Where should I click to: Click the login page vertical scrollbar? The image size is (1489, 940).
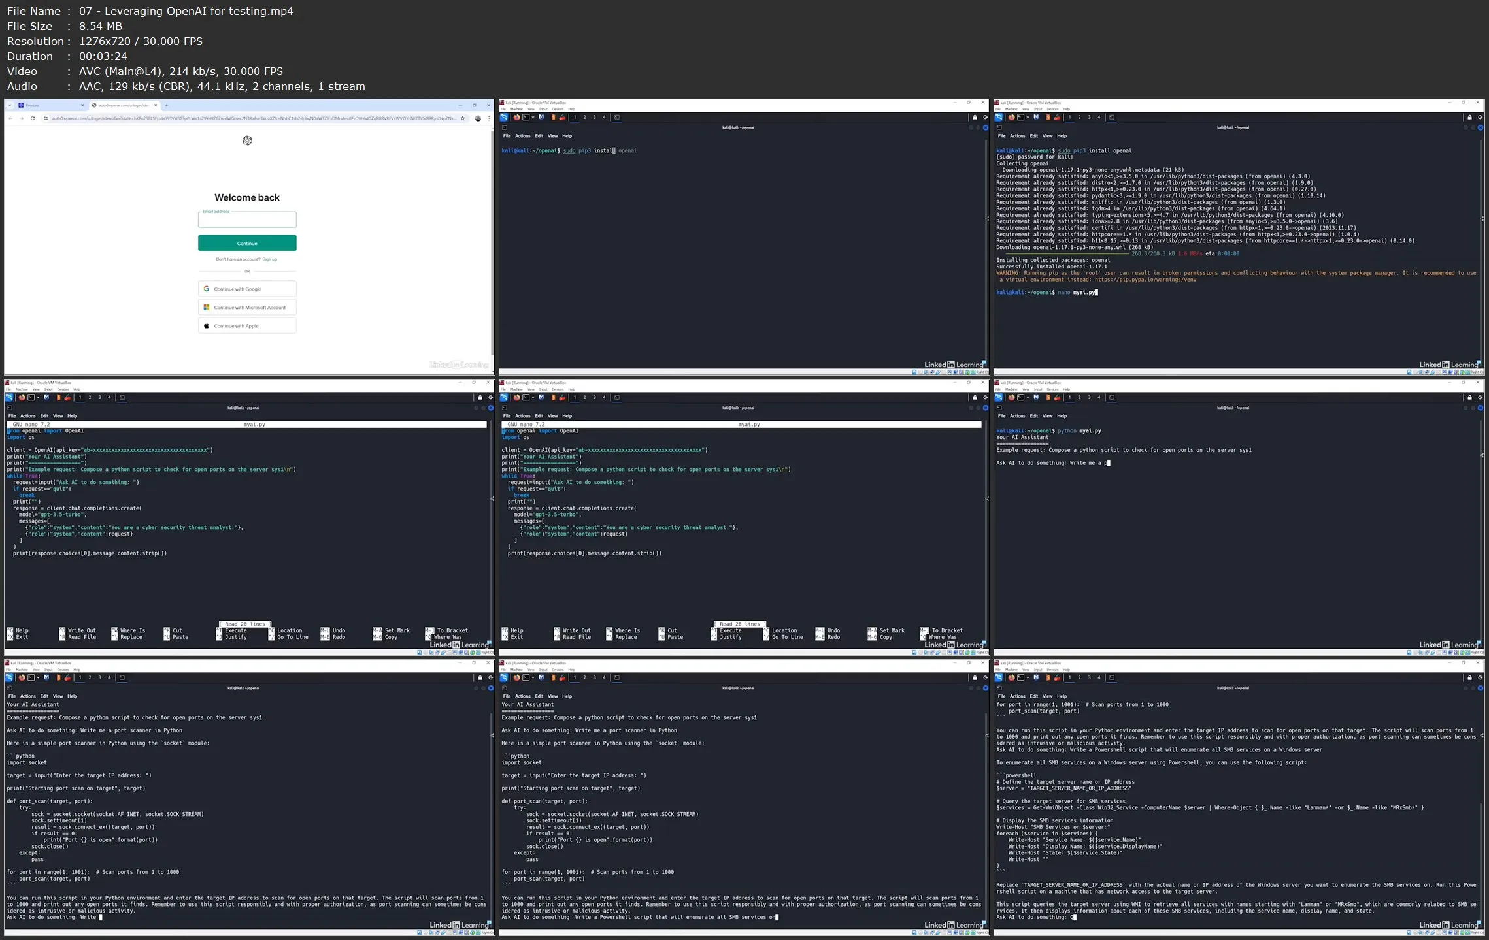coord(493,242)
